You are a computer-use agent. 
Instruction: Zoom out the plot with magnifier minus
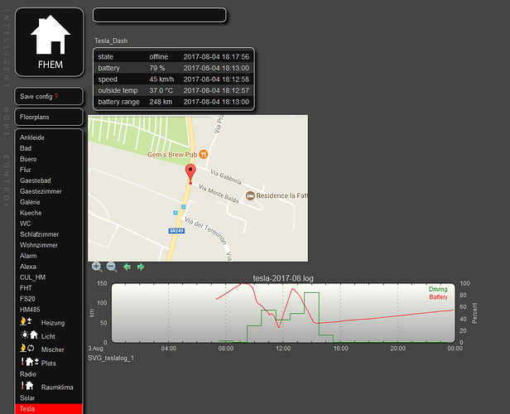tap(112, 267)
